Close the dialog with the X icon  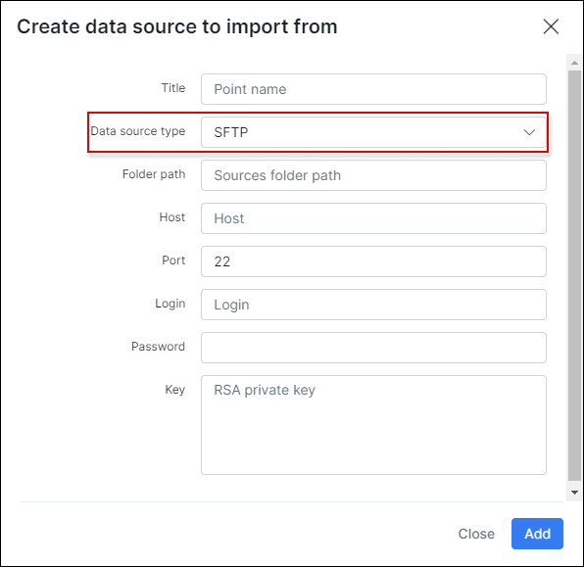point(551,26)
